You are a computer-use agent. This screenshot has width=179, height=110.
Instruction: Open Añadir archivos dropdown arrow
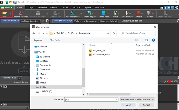(81, 14)
